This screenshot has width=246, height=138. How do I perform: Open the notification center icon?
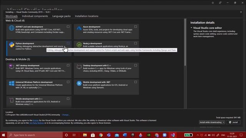coord(241,135)
